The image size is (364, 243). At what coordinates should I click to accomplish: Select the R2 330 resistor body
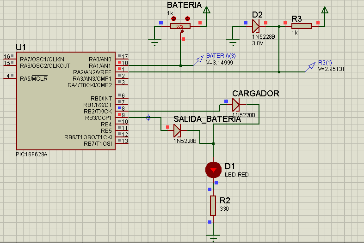213,206
